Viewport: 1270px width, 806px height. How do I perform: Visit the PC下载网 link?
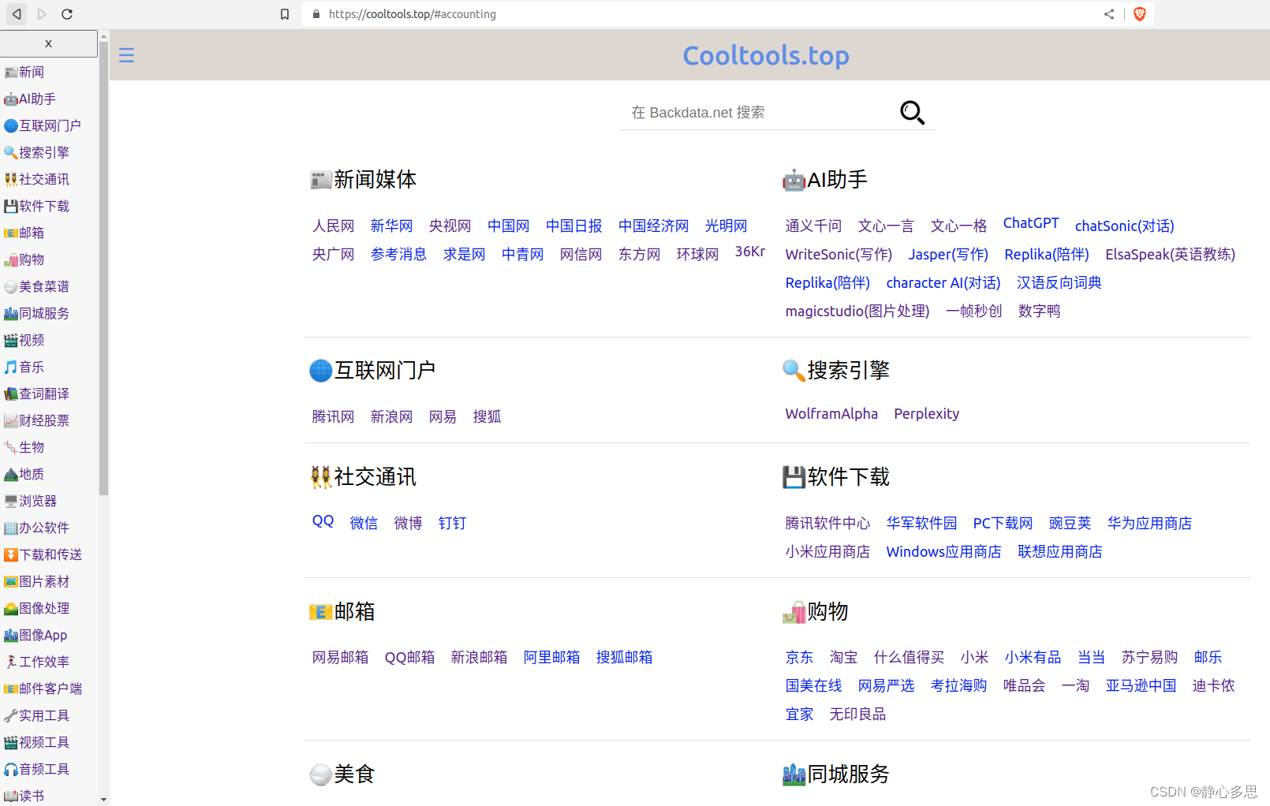[1003, 524]
